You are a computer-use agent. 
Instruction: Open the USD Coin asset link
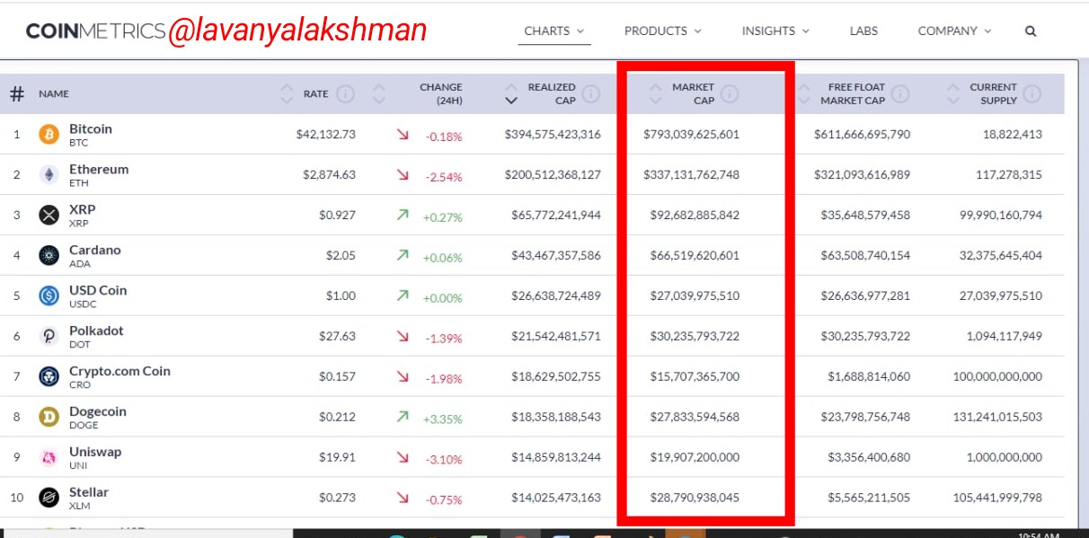coord(98,291)
